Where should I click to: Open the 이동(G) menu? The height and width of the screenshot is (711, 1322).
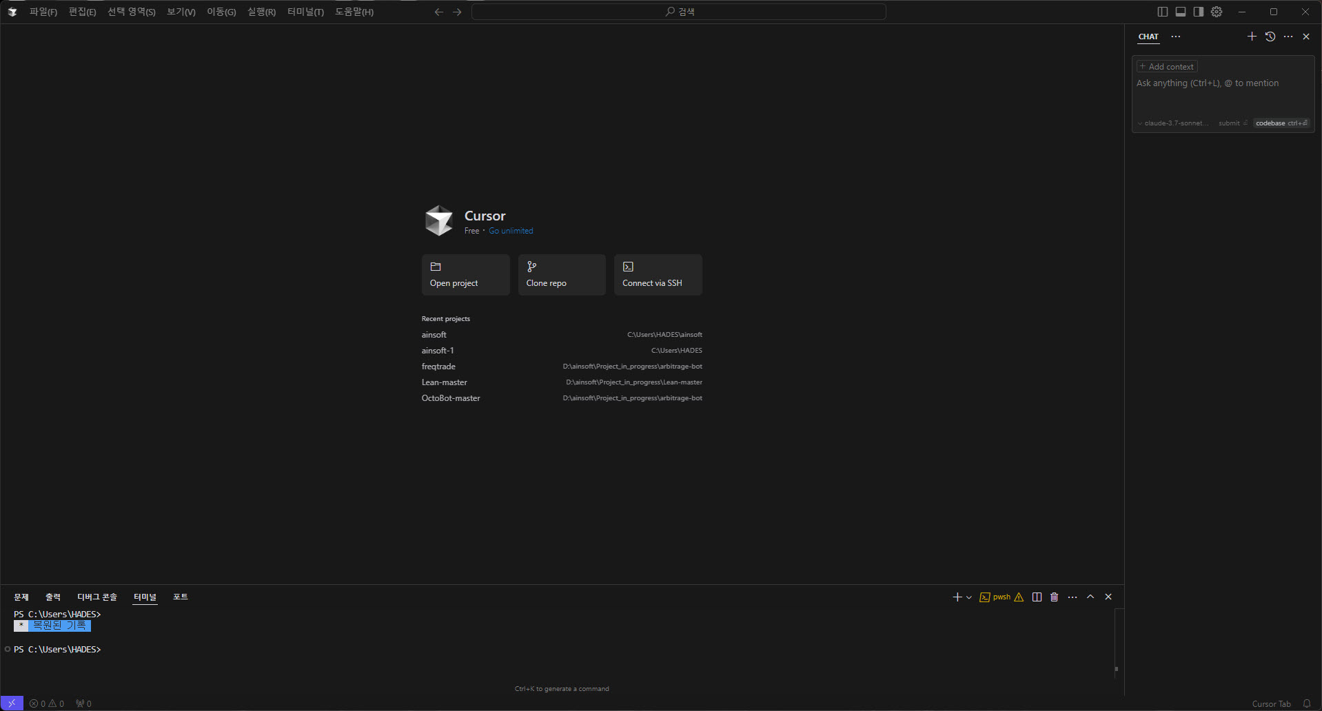(x=221, y=12)
